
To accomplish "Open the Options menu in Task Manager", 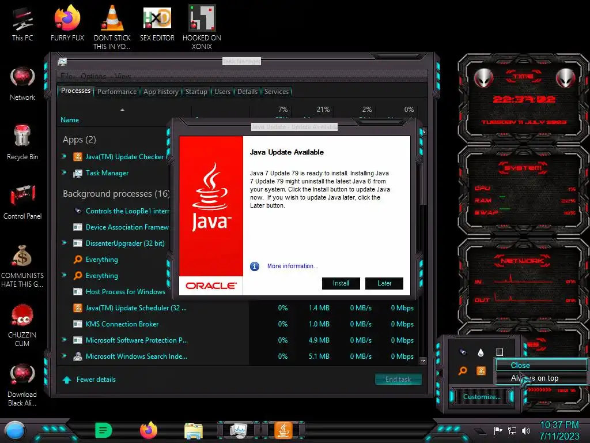I will tap(93, 76).
